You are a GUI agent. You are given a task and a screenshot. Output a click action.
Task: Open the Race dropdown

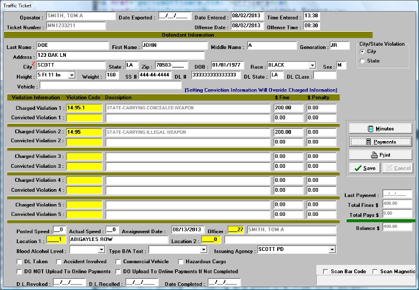[x=312, y=65]
